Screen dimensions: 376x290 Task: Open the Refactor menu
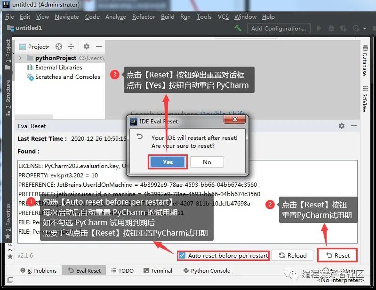144,17
